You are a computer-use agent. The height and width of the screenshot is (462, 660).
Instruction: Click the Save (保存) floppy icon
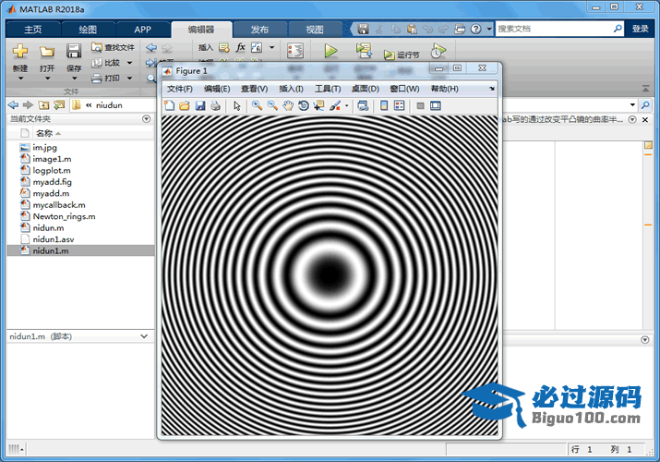pyautogui.click(x=74, y=52)
